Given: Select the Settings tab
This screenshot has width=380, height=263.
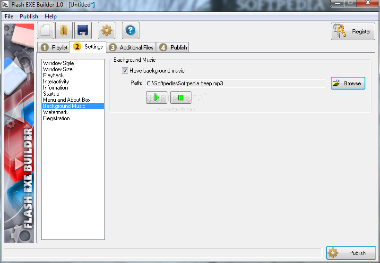Looking at the screenshot, I should click(88, 47).
